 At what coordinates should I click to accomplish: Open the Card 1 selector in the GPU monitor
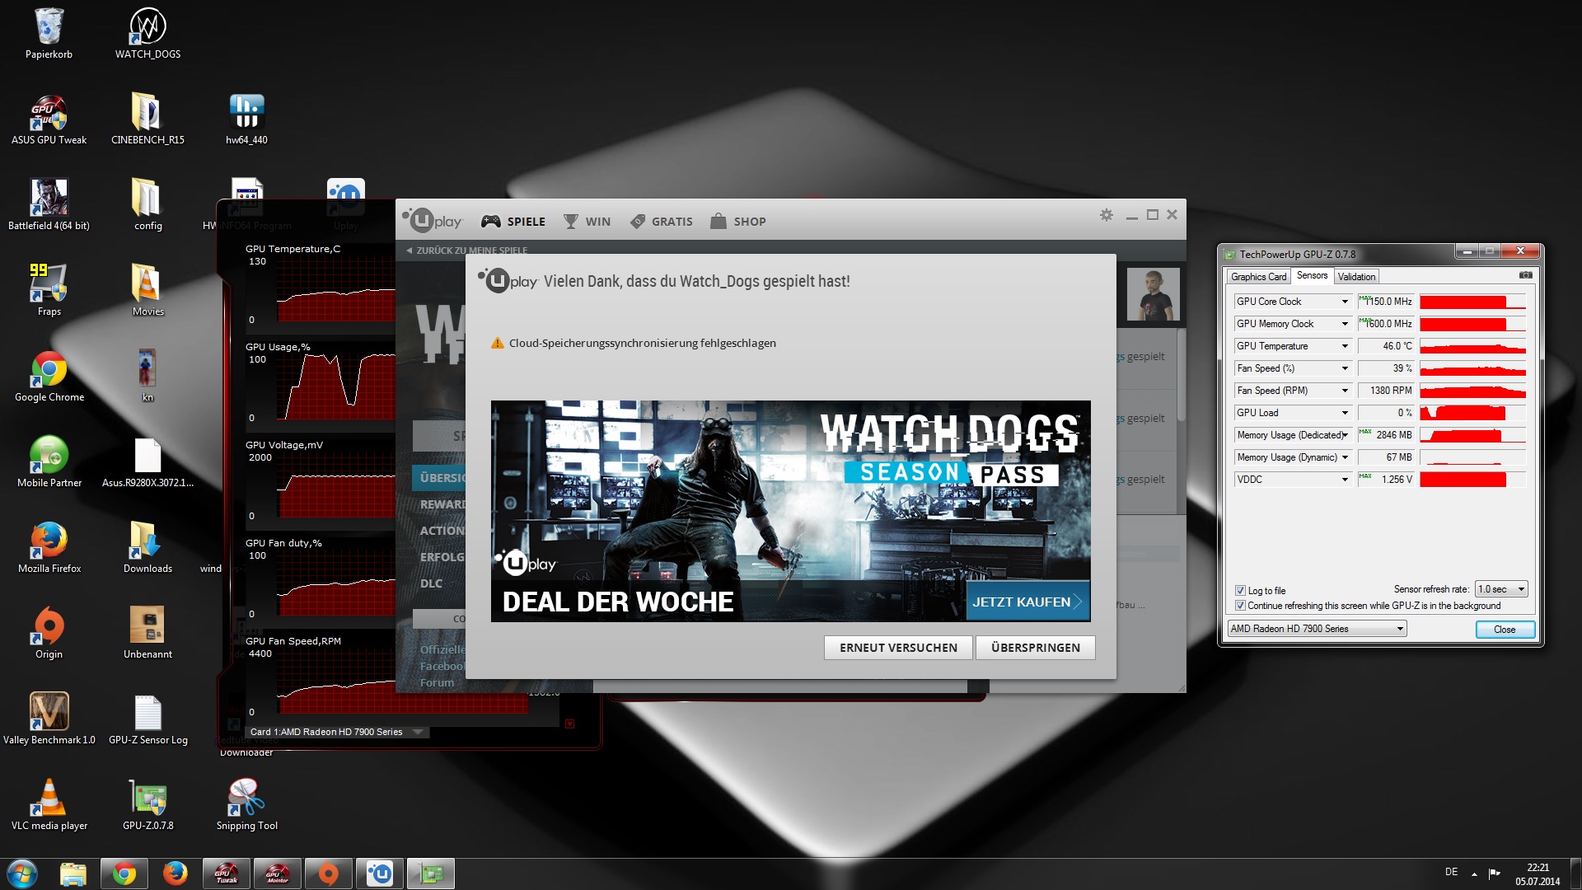(x=418, y=732)
